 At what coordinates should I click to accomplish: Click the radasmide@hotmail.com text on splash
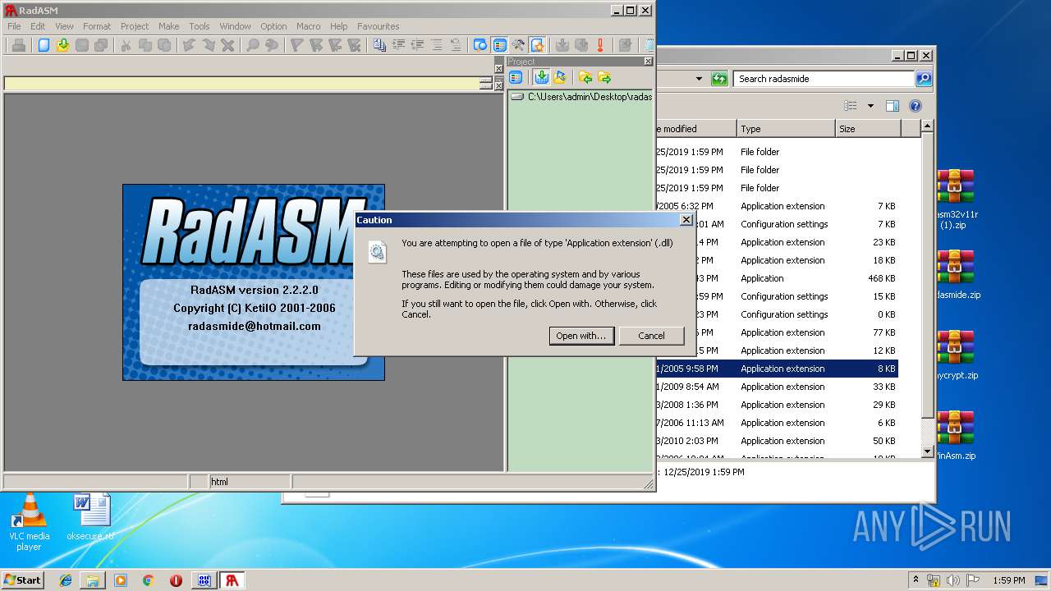point(255,326)
